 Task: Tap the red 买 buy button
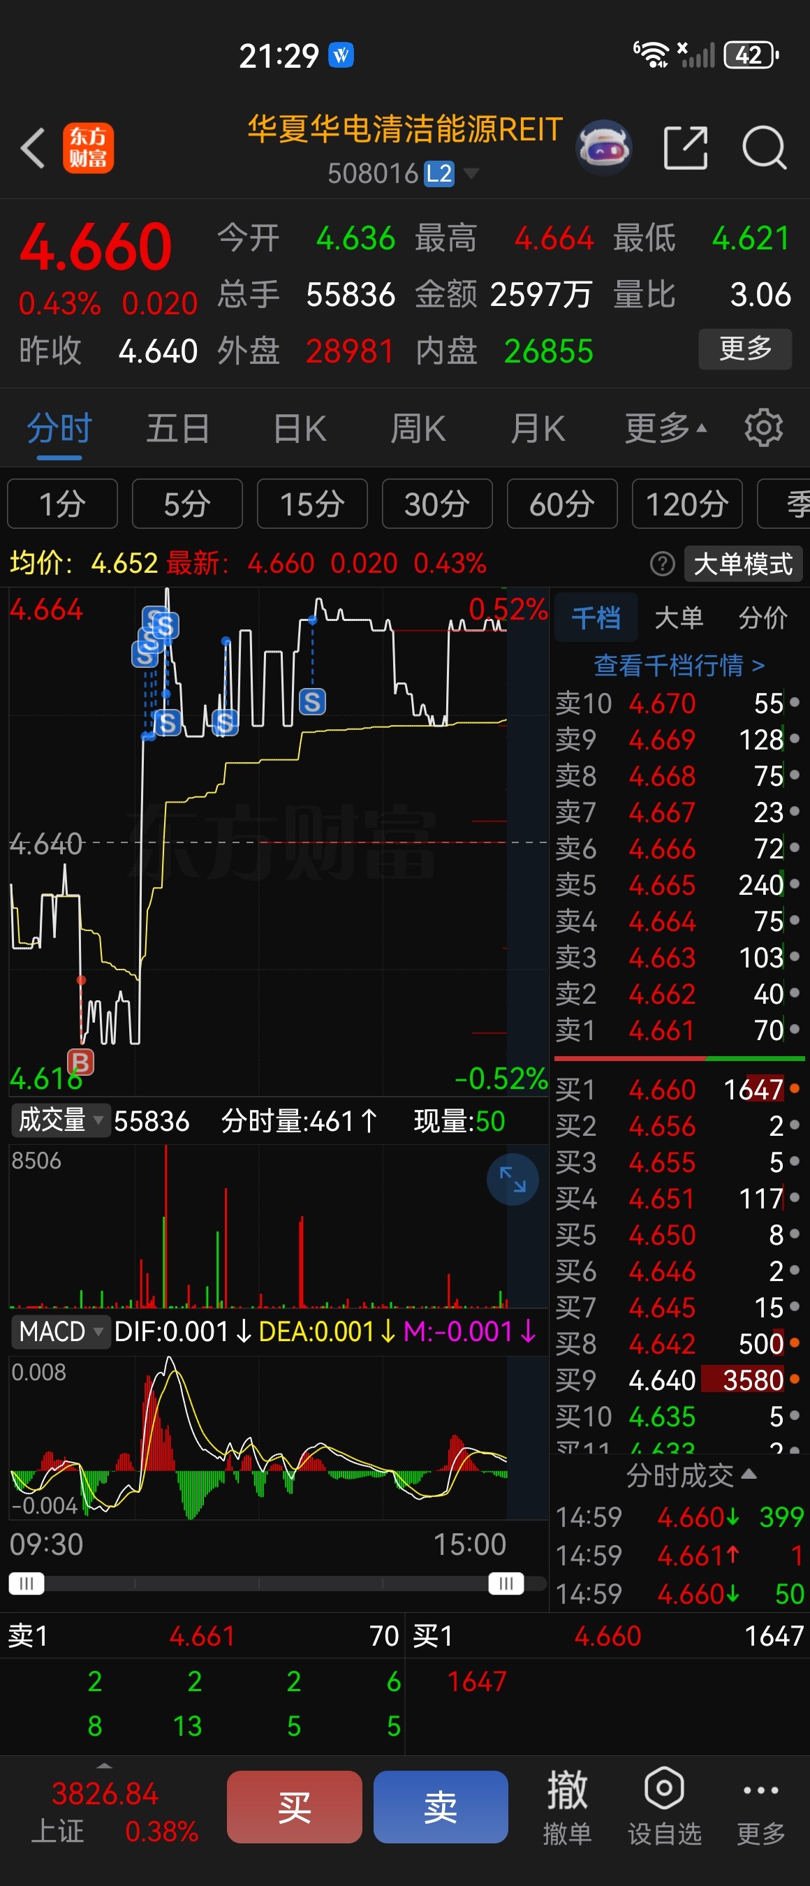click(294, 1807)
